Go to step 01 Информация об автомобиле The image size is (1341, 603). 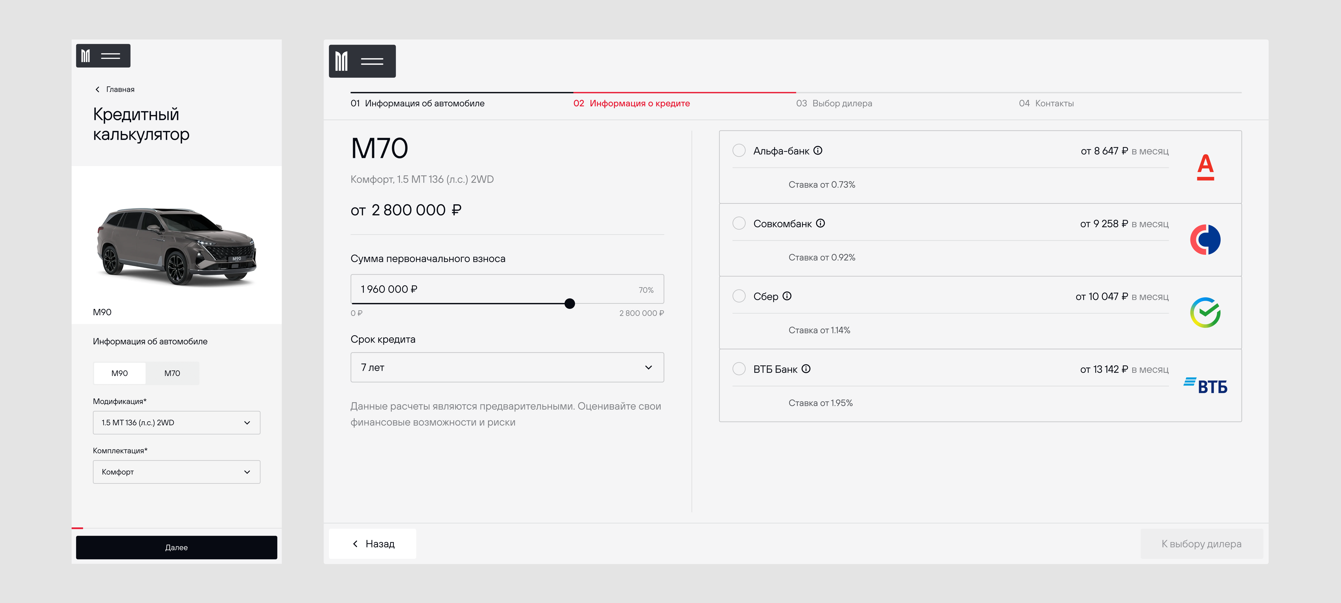click(x=418, y=103)
